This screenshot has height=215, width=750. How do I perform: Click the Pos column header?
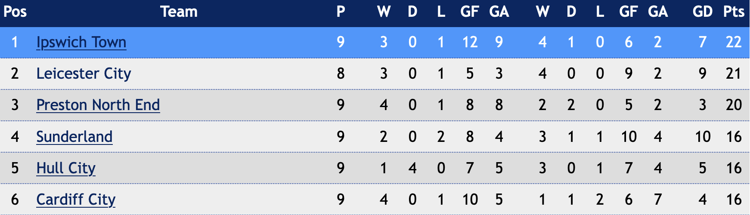click(15, 12)
